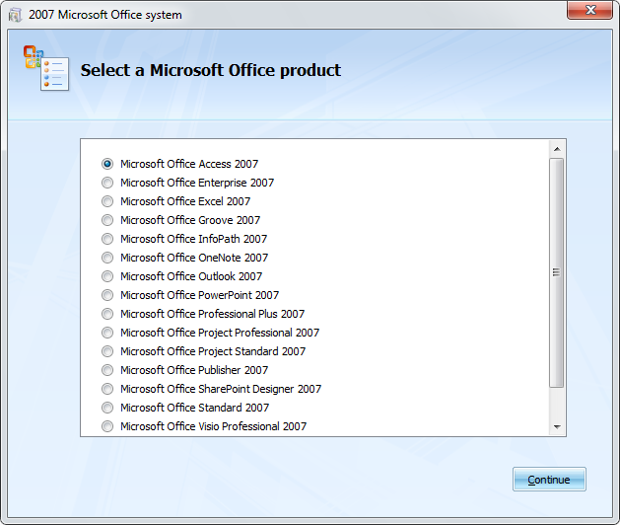Click the product list vertical scrollbar thumb
This screenshot has height=525, width=620.
pos(557,272)
